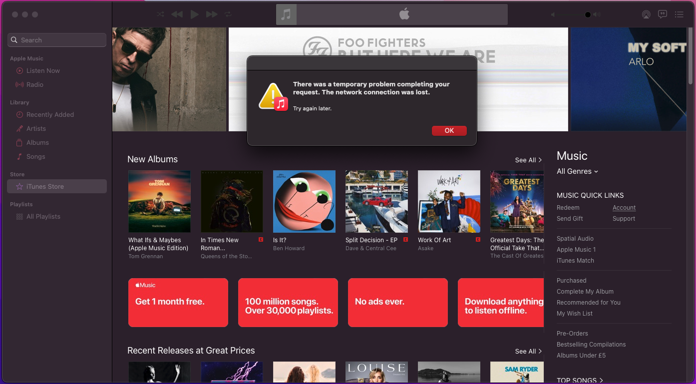
Task: Open My Wish List
Action: pos(575,314)
